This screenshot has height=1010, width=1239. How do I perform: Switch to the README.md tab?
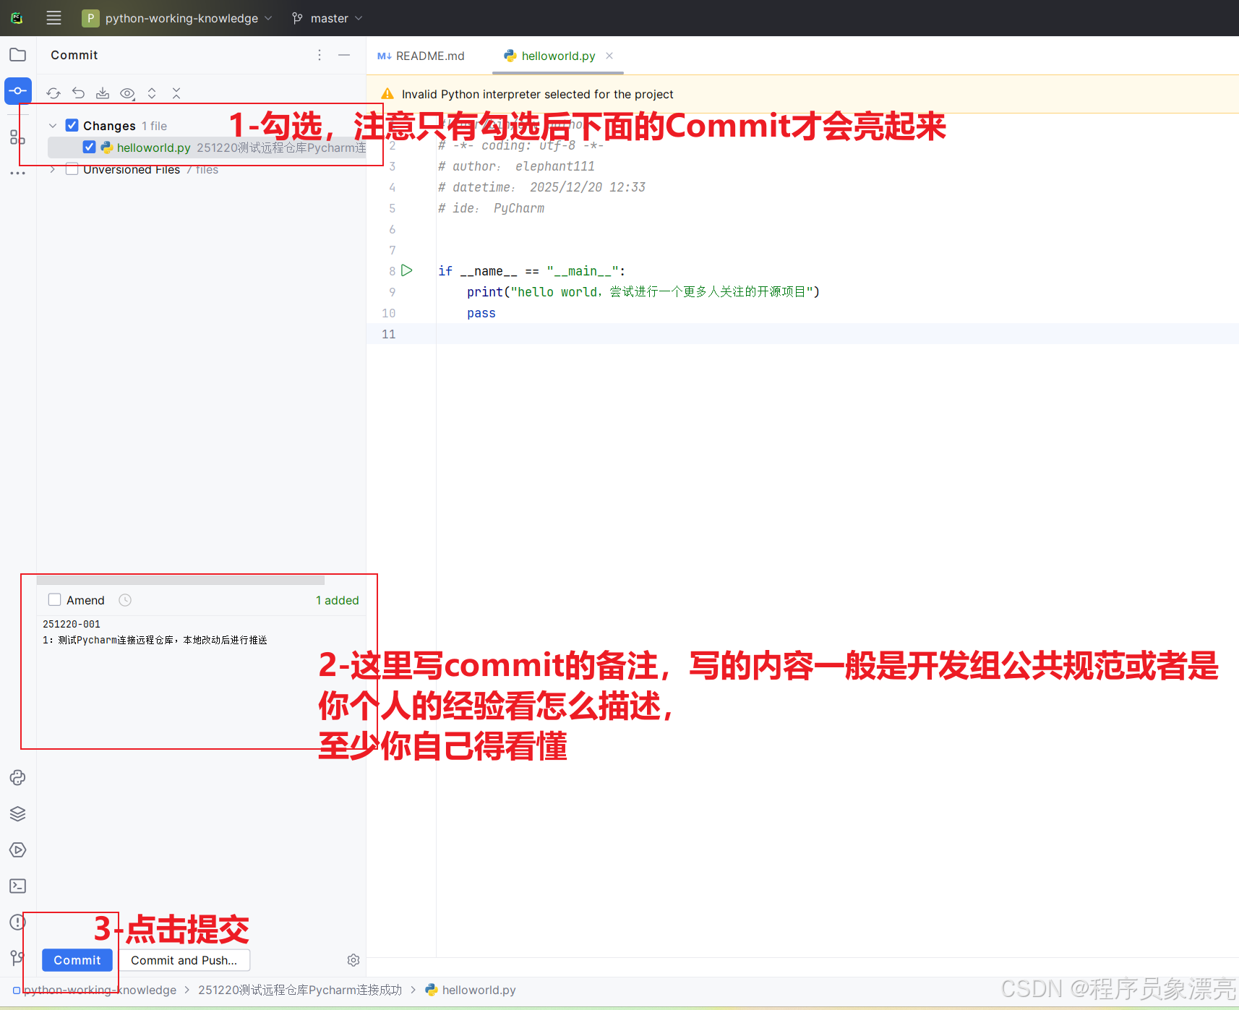pos(421,56)
